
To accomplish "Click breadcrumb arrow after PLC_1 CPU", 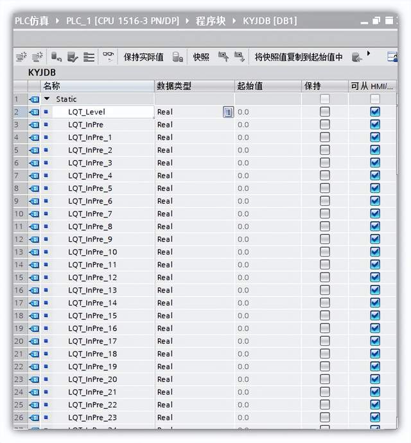I will [187, 21].
